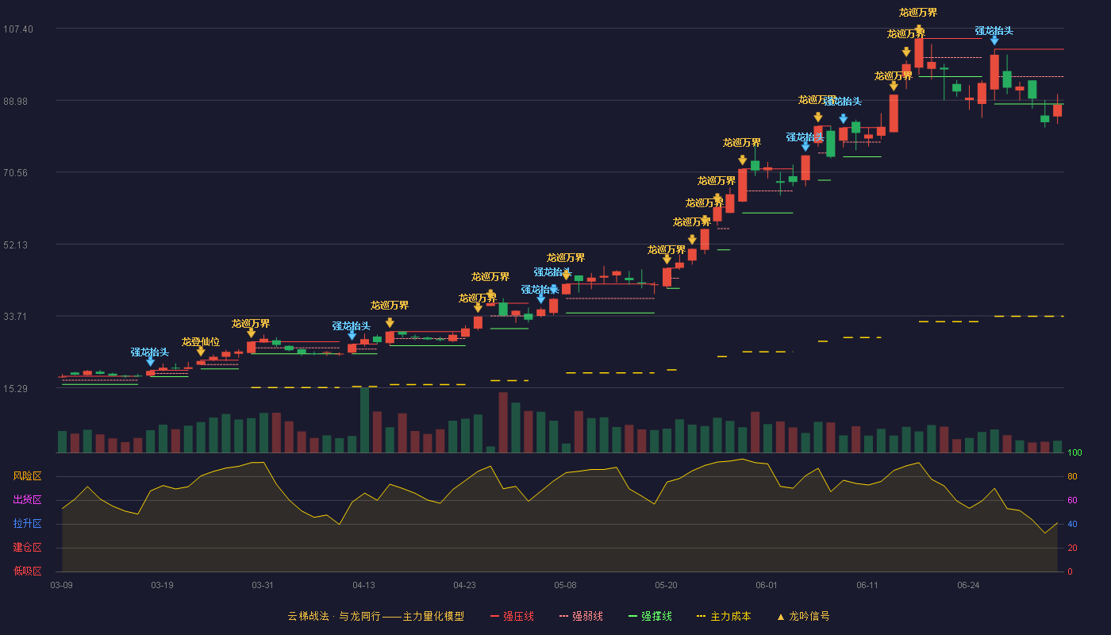Click the 03-19 date label
This screenshot has width=1111, height=635.
[x=163, y=585]
